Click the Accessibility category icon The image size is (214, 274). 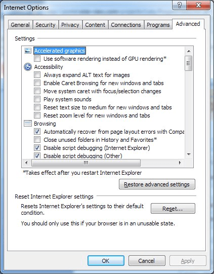[x=28, y=67]
